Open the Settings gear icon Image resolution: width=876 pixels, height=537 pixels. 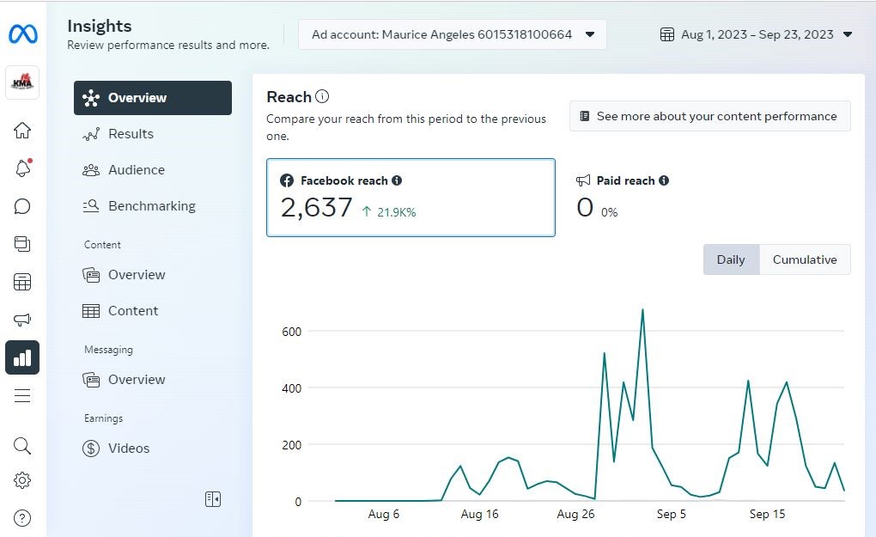click(22, 480)
